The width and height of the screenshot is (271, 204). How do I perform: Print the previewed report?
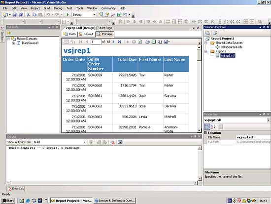(147, 42)
